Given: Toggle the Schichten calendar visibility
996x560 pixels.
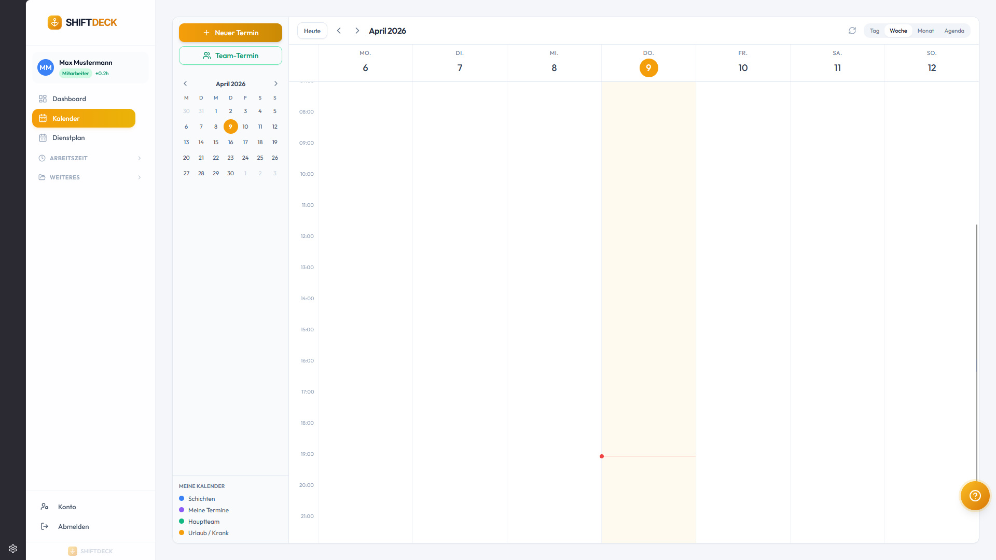Looking at the screenshot, I should (182, 499).
